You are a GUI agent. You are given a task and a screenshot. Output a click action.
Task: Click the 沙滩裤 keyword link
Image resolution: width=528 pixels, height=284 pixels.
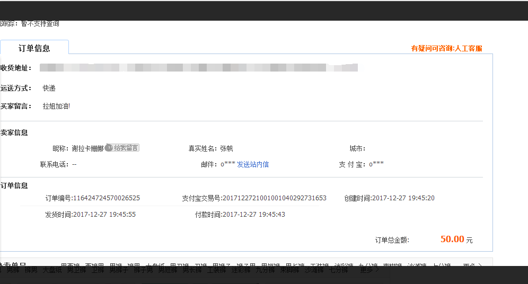tap(314, 270)
